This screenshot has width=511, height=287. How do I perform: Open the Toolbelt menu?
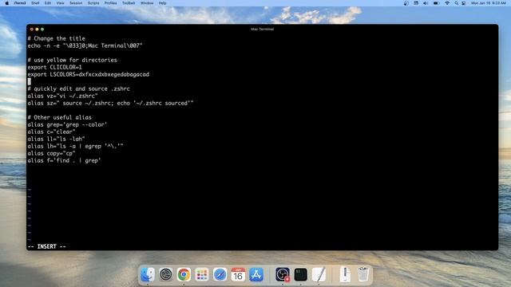click(x=129, y=3)
